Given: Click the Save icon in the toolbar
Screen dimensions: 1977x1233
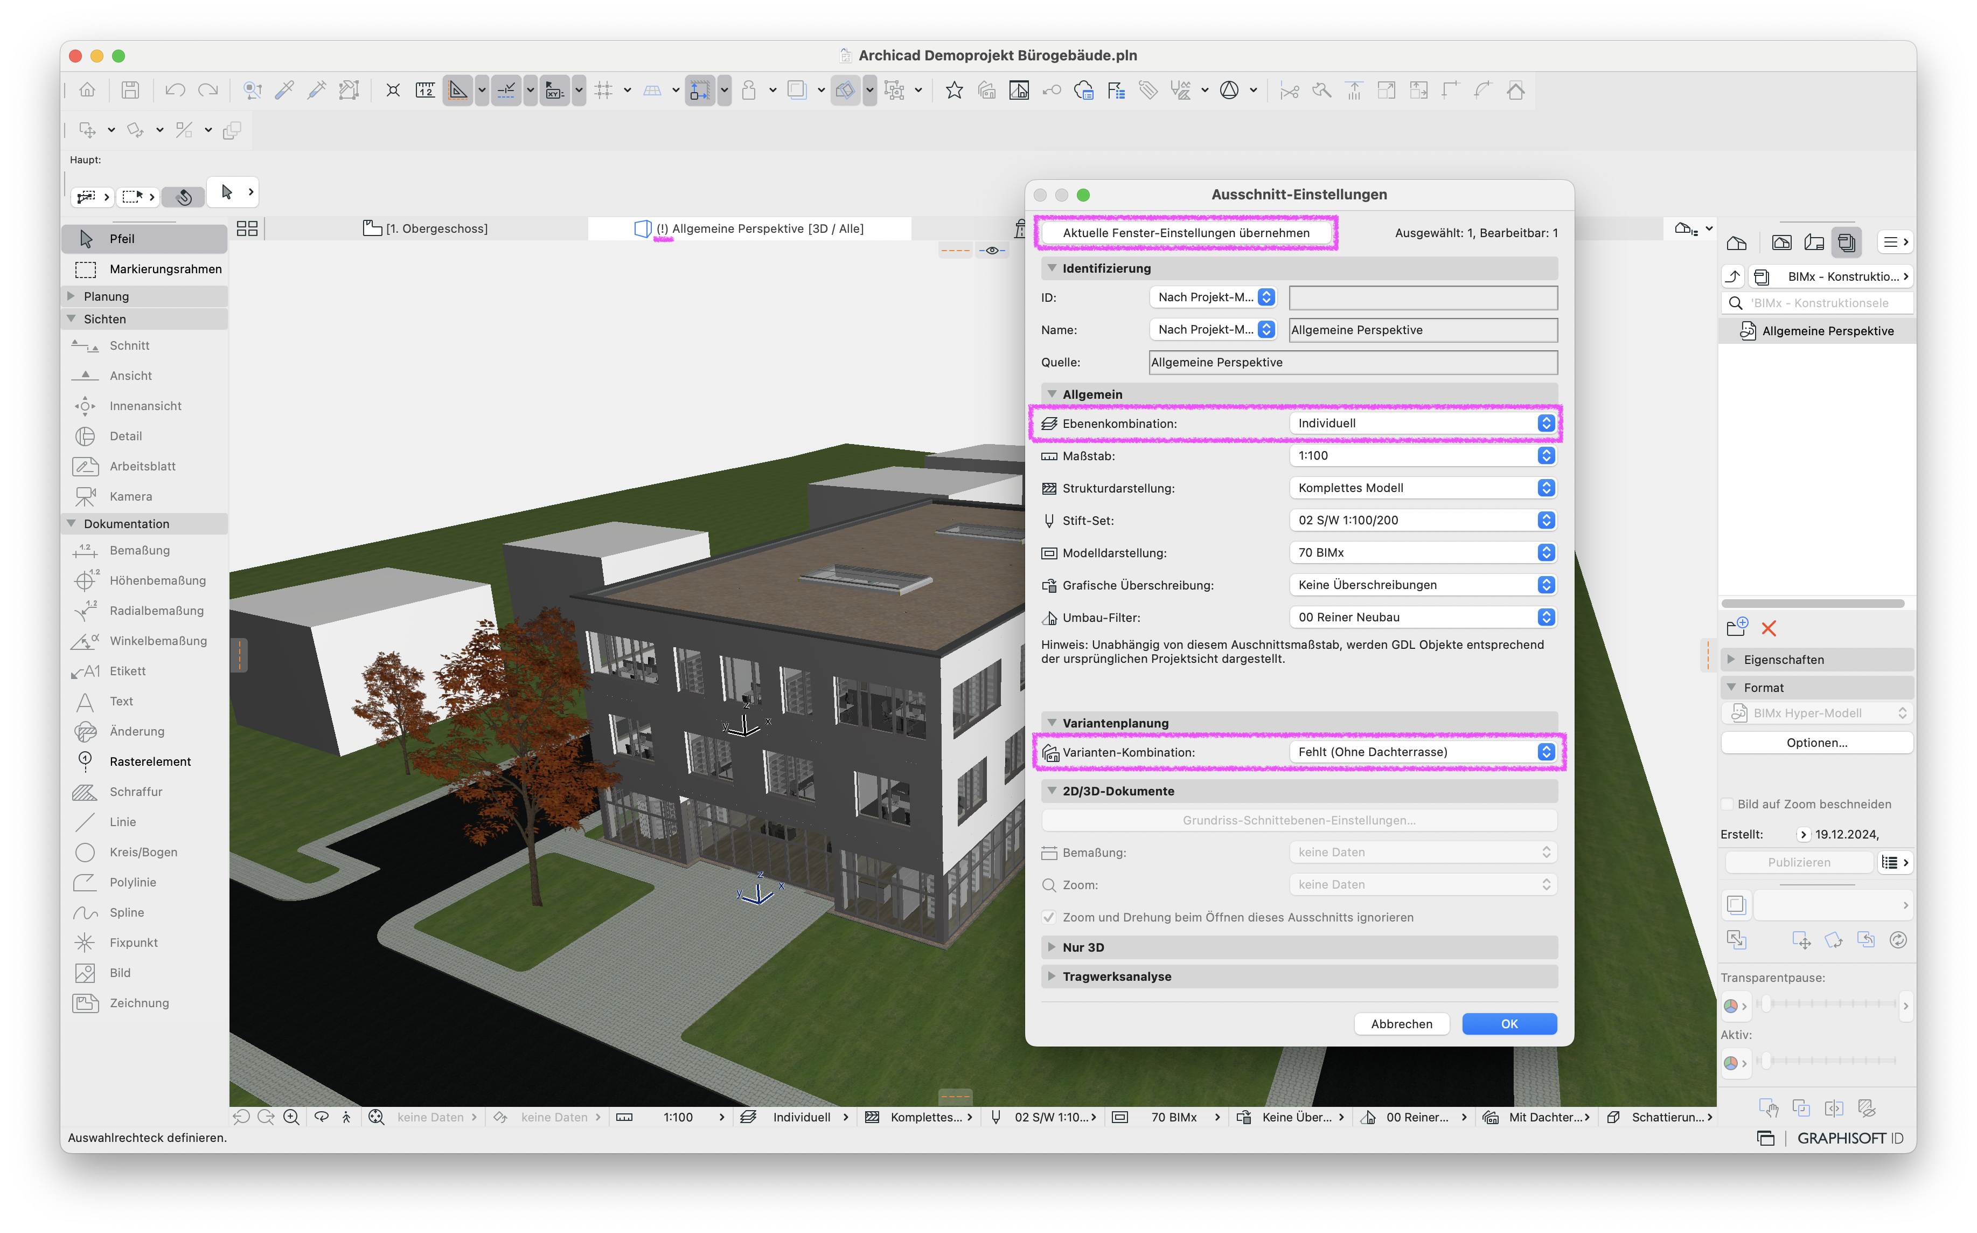Looking at the screenshot, I should [x=130, y=89].
